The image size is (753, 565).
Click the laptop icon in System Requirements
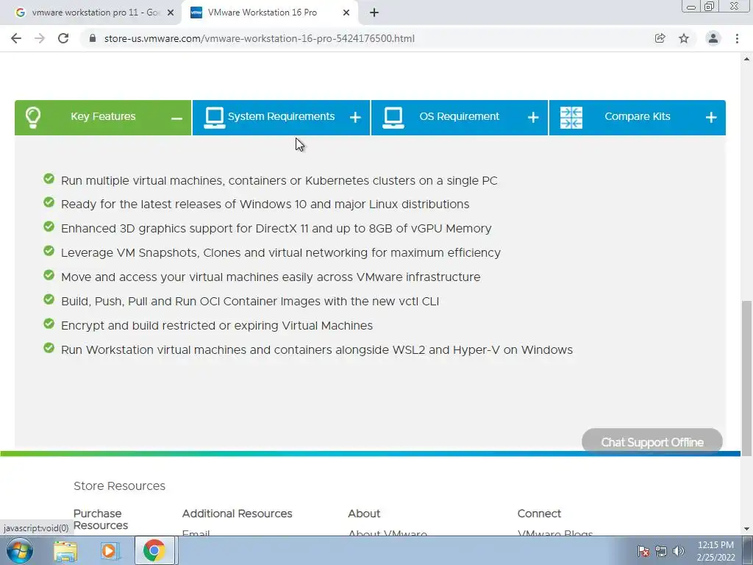[x=214, y=117]
